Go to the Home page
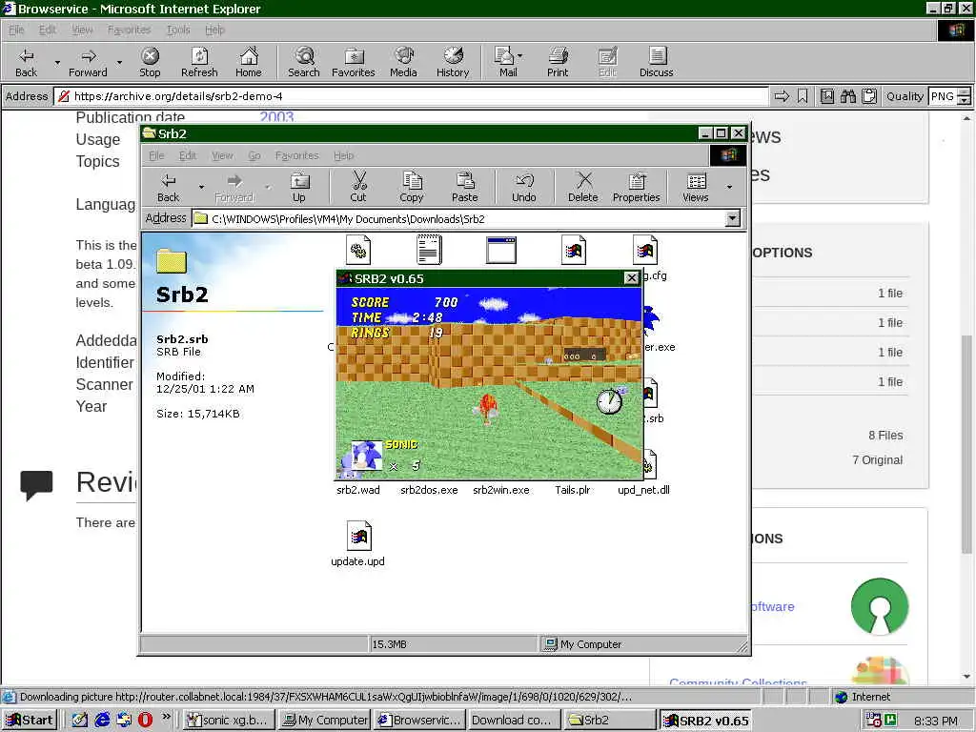This screenshot has width=976, height=732. click(249, 62)
